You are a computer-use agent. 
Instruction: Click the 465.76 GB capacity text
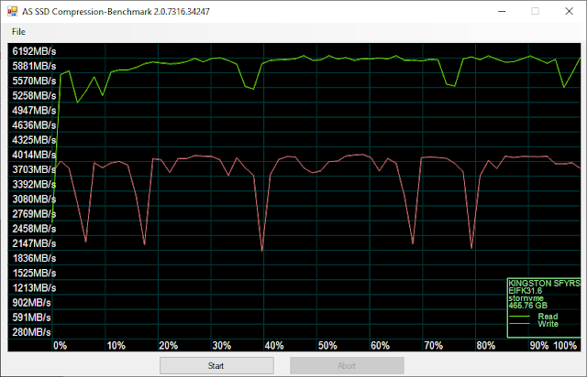[x=528, y=306]
